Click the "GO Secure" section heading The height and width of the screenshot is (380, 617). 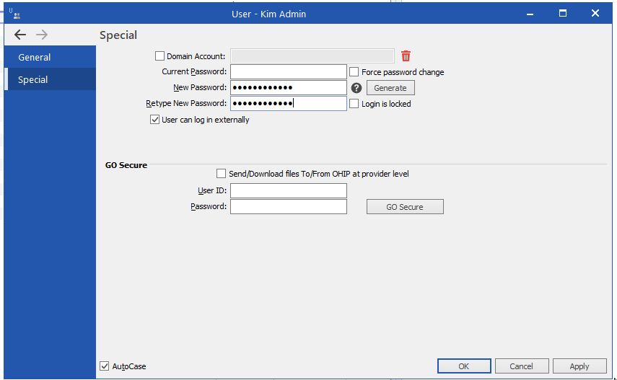126,165
